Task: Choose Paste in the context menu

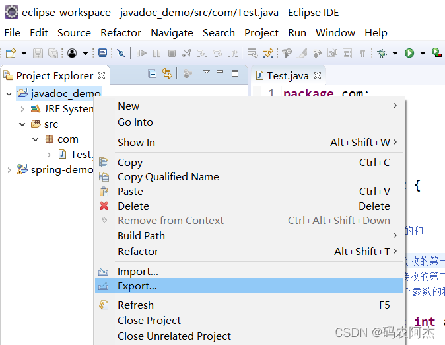Action: pyautogui.click(x=249, y=191)
